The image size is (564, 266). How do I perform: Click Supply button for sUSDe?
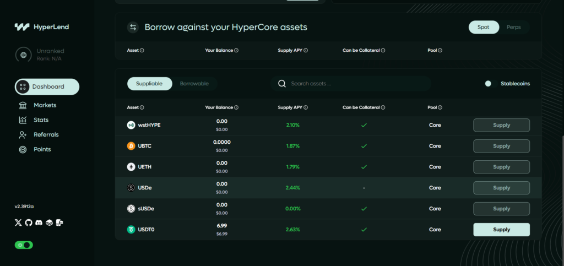501,209
